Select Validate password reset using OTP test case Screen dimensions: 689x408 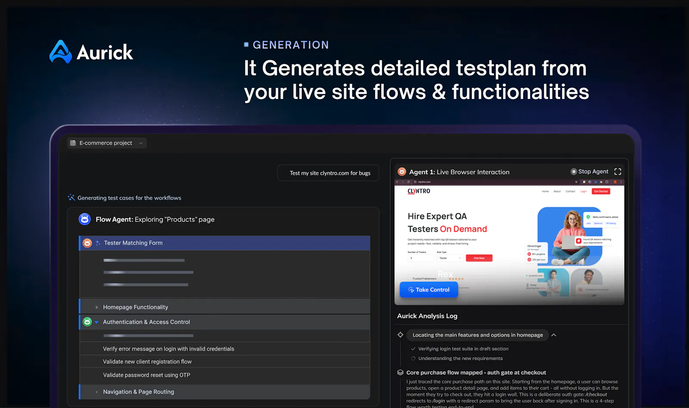click(x=224, y=375)
